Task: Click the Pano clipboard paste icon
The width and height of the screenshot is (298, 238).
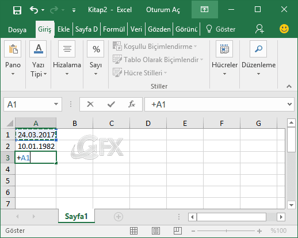Action: pyautogui.click(x=13, y=49)
